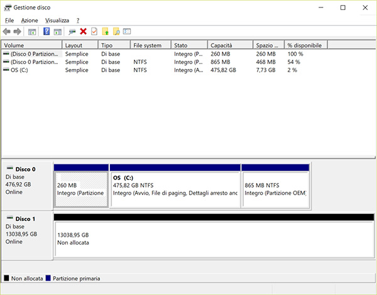Sort by the Stato column header
Image resolution: width=377 pixels, height=295 pixels.
pos(189,45)
